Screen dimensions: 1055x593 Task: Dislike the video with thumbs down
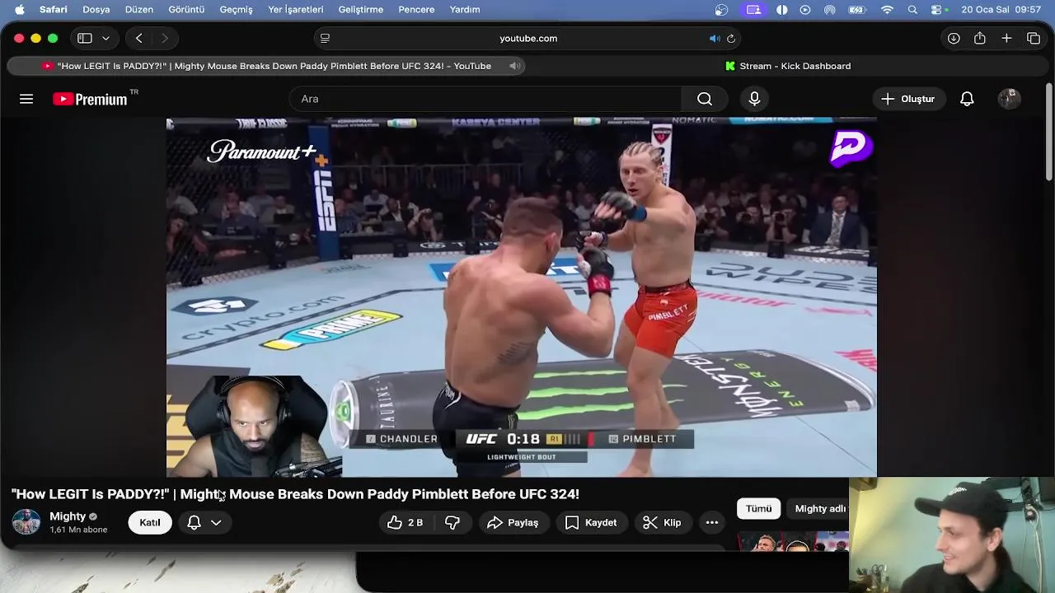click(x=452, y=522)
